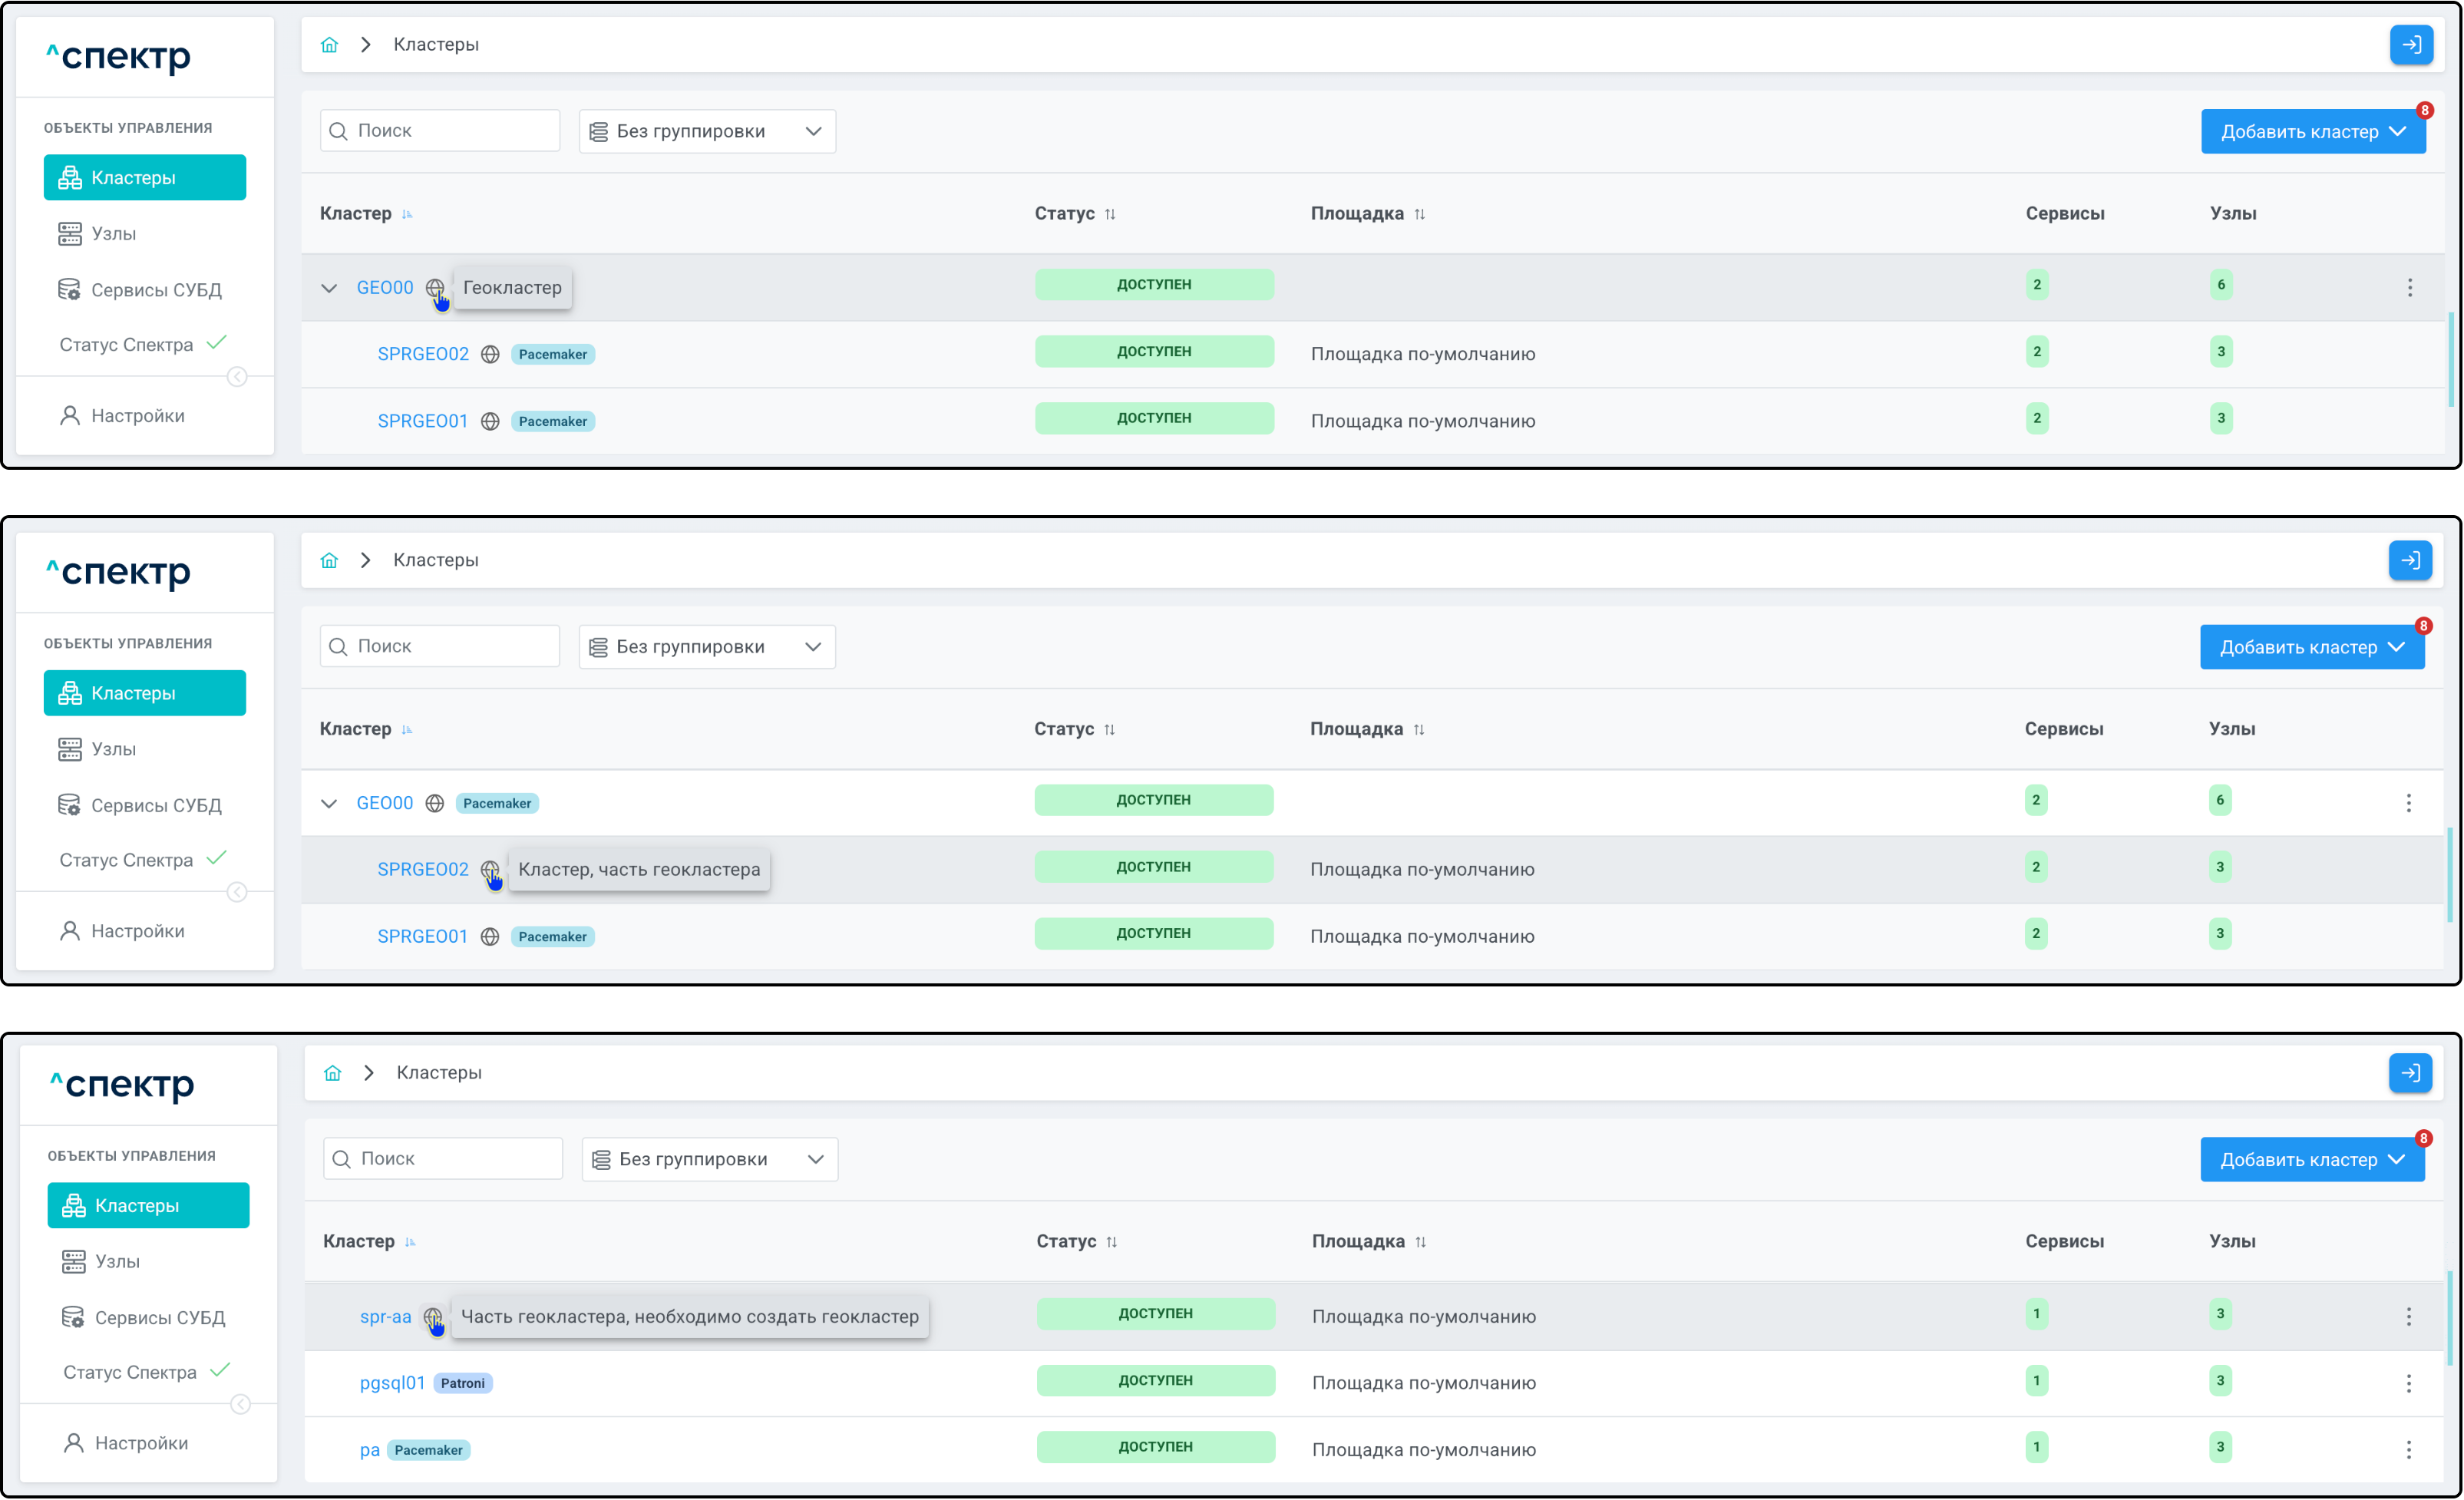The image size is (2464, 1500).
Task: Click the Статус Спектра item in bottom sidebar
Action: click(130, 1372)
